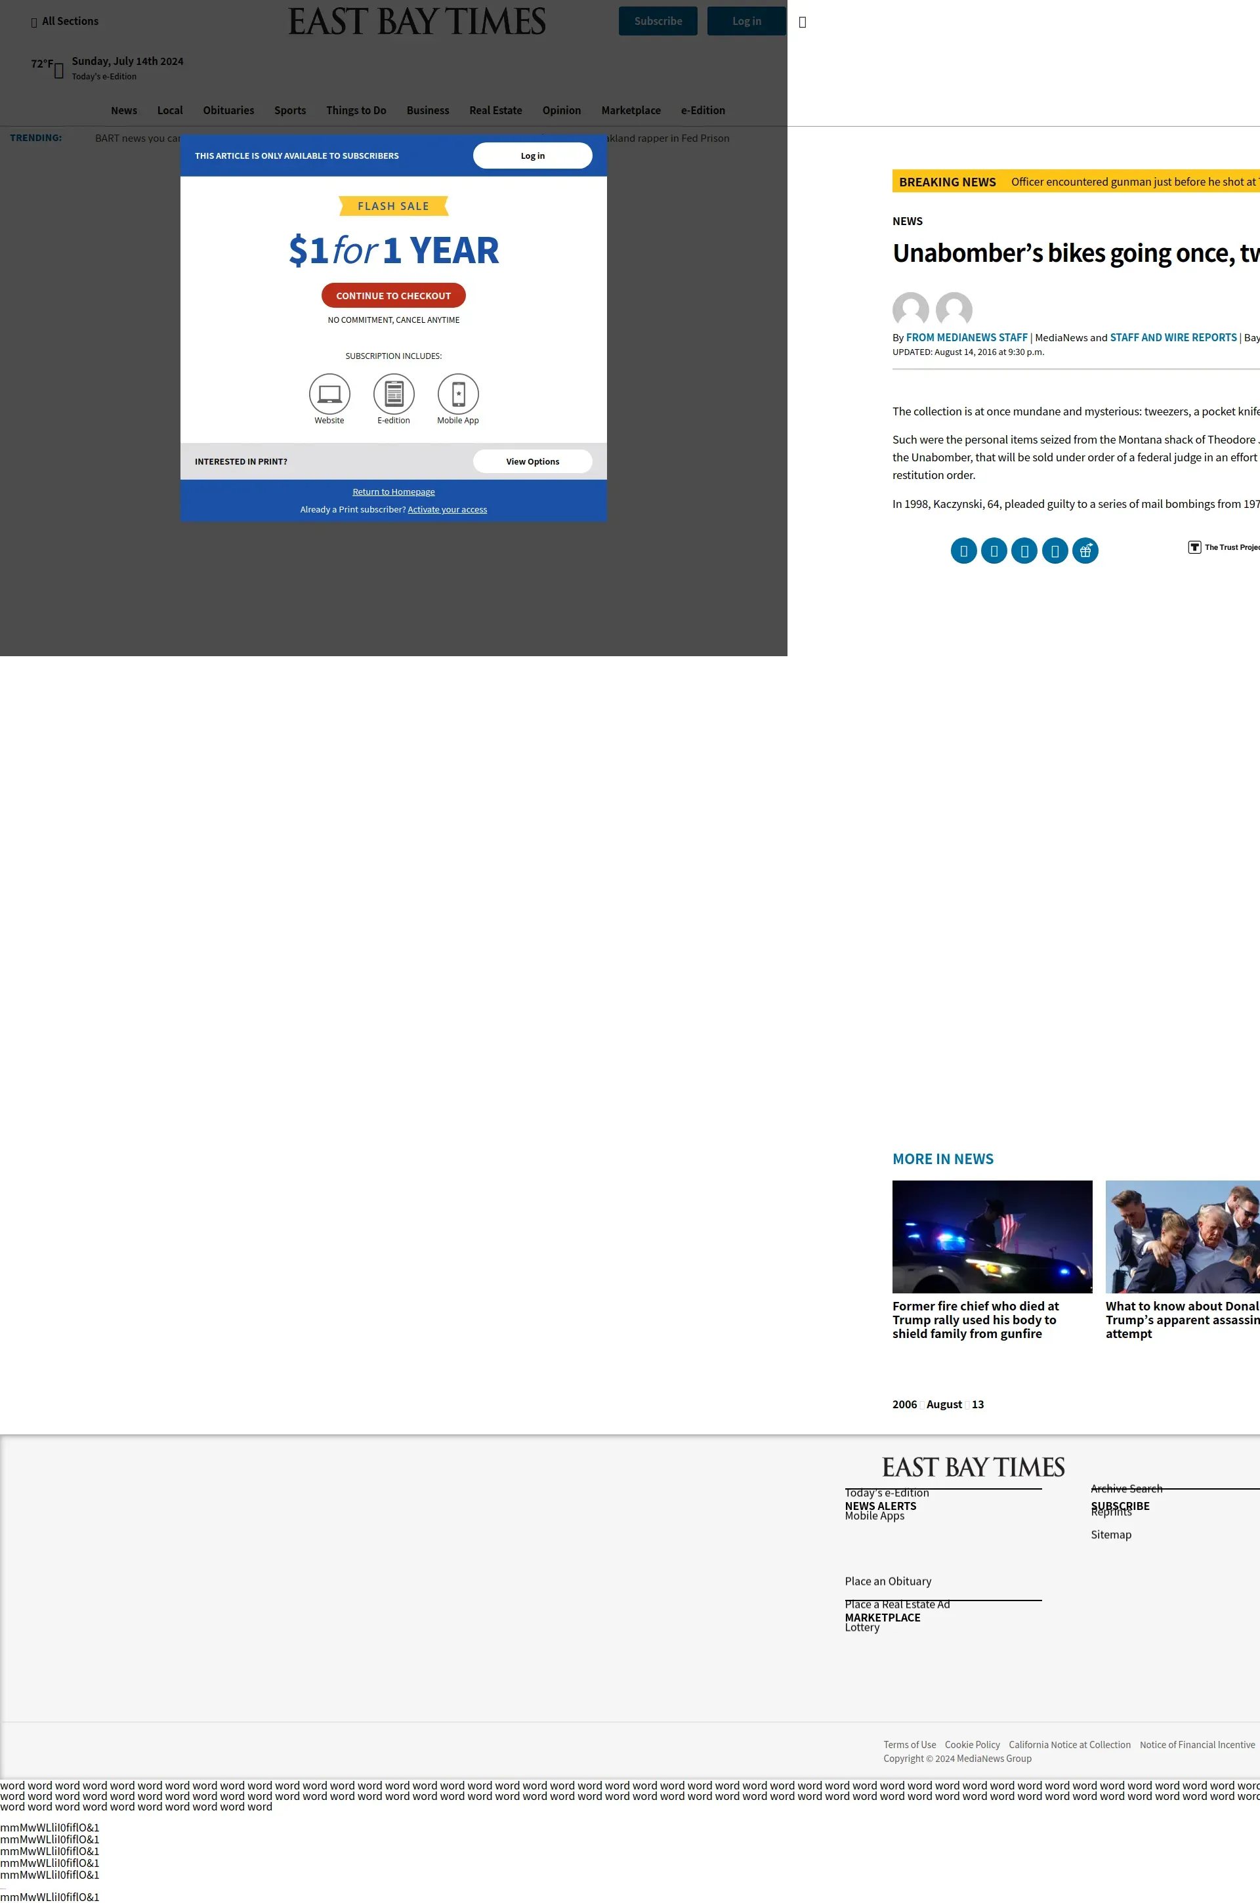Image resolution: width=1260 pixels, height=1903 pixels.
Task: Open Former fire chief headline
Action: pos(976,1320)
